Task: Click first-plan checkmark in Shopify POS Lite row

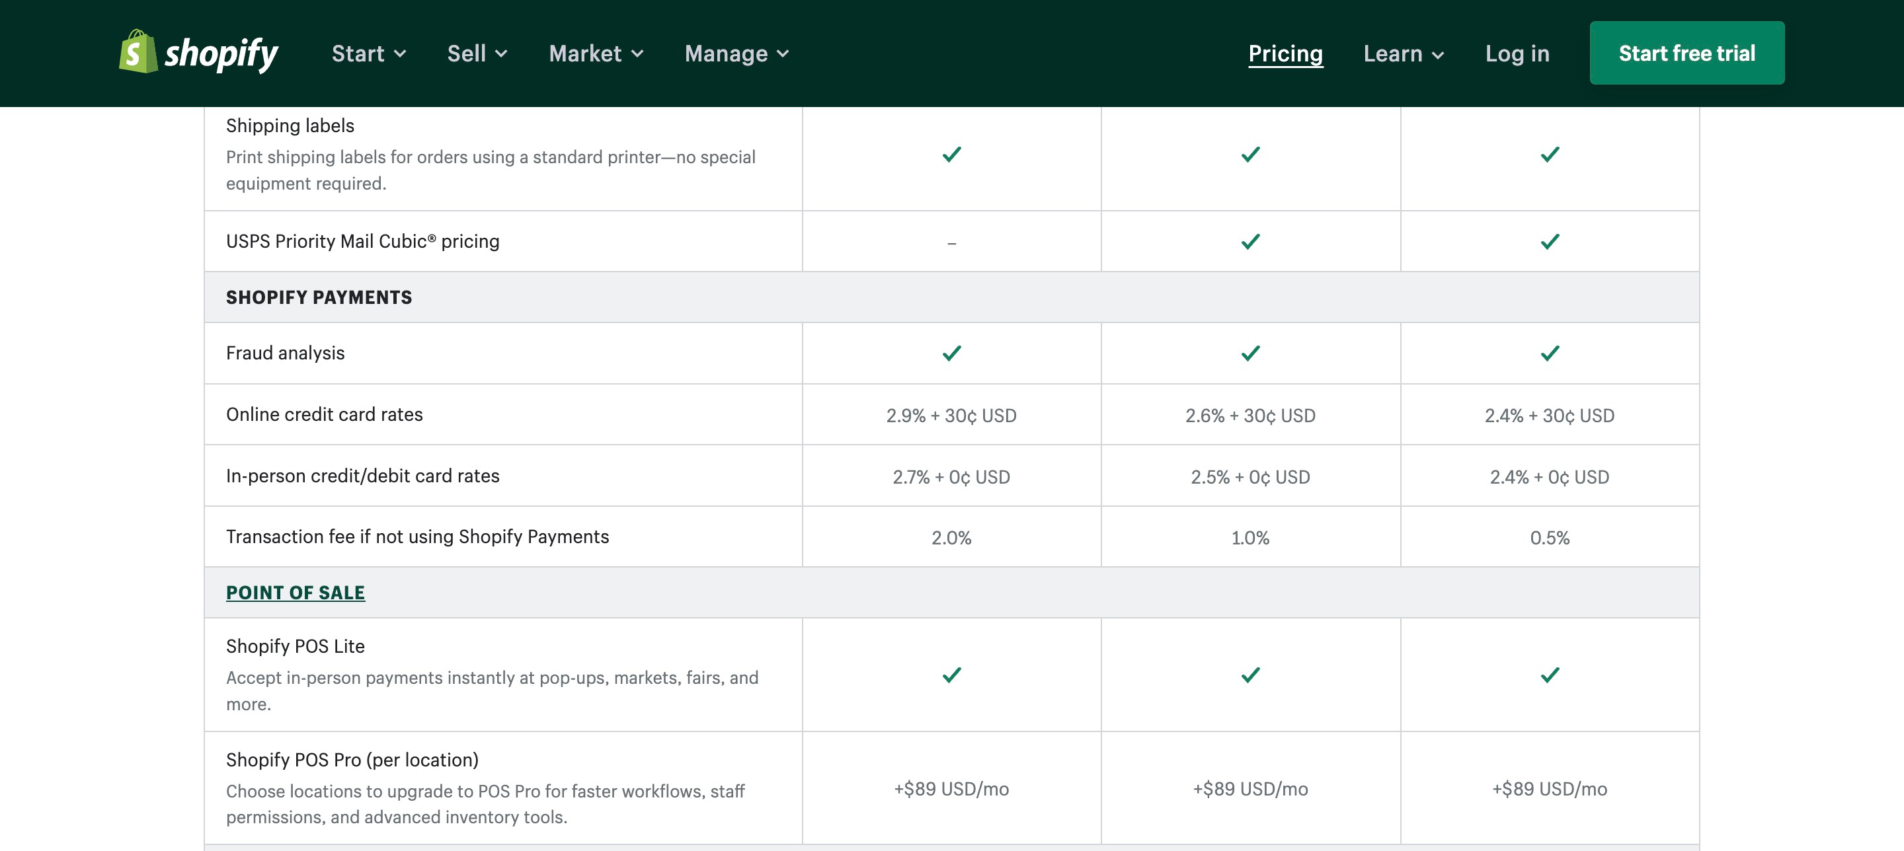Action: (951, 675)
